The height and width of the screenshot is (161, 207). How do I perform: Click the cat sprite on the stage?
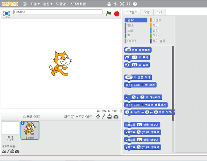click(x=60, y=63)
